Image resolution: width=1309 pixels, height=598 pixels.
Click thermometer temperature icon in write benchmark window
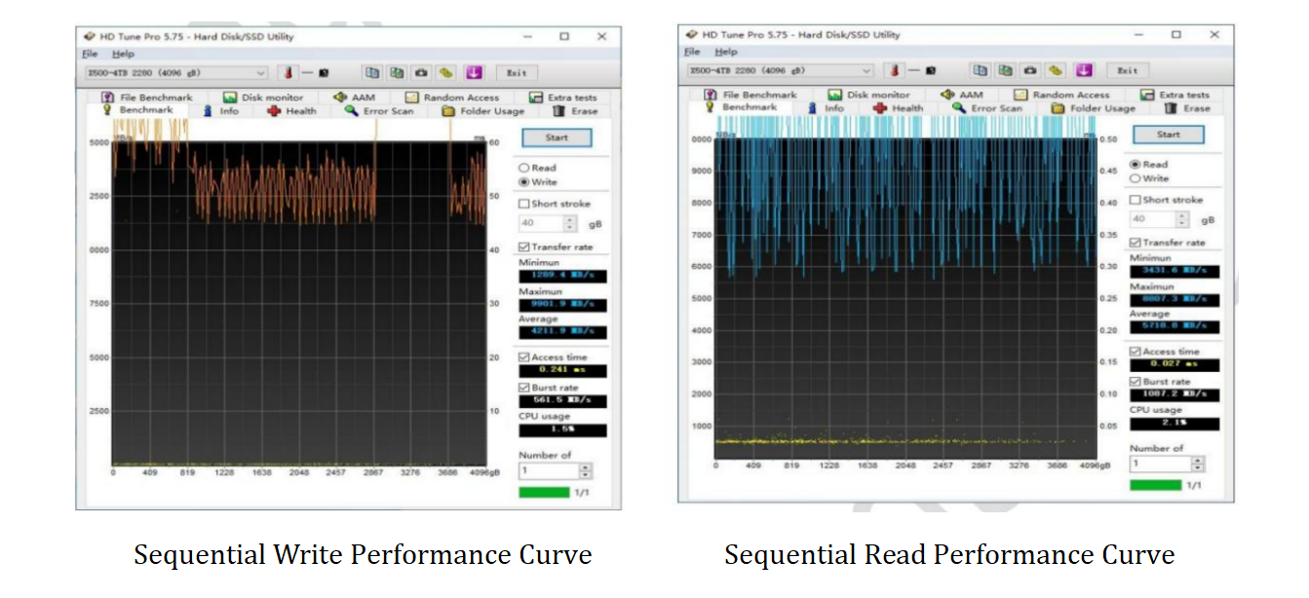[x=288, y=72]
